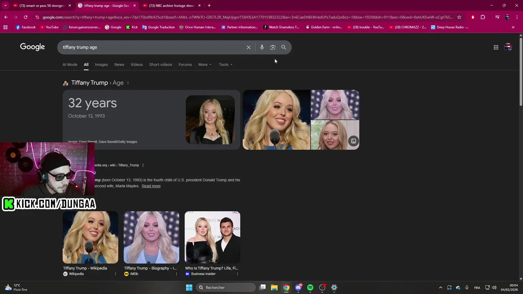Click the magnifier search submit icon
The width and height of the screenshot is (523, 294).
click(284, 47)
